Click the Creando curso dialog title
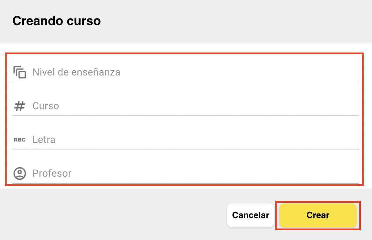Image resolution: width=372 pixels, height=240 pixels. coord(57,21)
